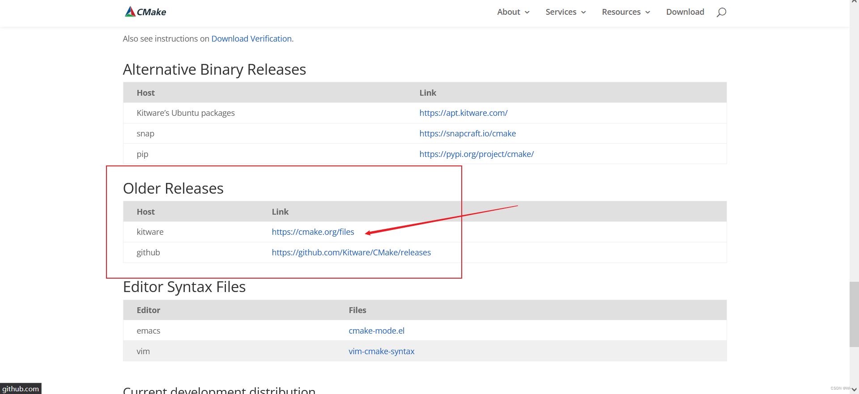The height and width of the screenshot is (394, 859).
Task: Open https://pypi.org/project/cmake/ link
Action: [x=476, y=154]
